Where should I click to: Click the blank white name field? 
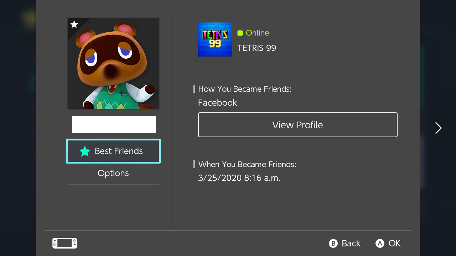pyautogui.click(x=114, y=124)
